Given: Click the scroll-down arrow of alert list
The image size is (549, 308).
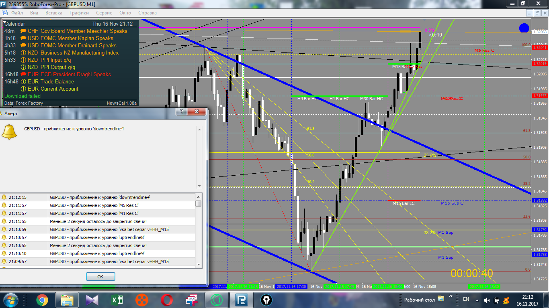Looking at the screenshot, I should click(199, 264).
